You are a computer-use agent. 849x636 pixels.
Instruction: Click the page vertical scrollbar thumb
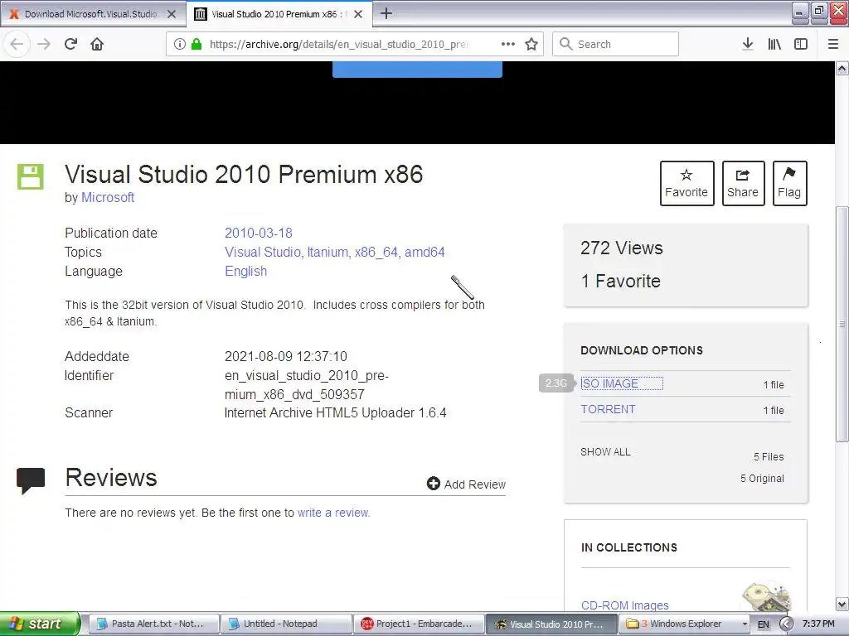tap(842, 324)
